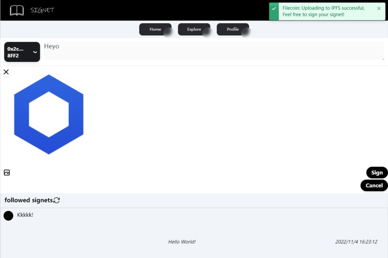Open the Profile tab
388x258 pixels.
[233, 29]
